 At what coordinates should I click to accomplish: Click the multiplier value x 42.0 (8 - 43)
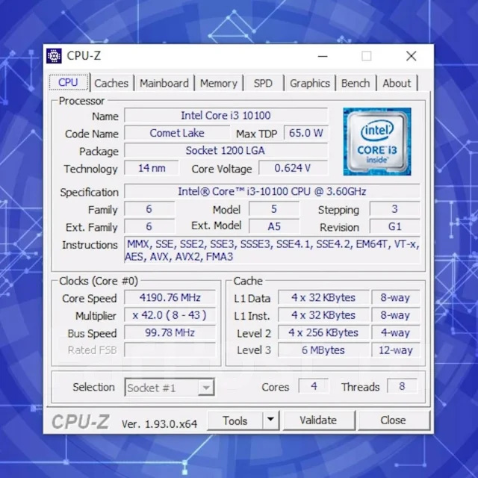click(170, 315)
